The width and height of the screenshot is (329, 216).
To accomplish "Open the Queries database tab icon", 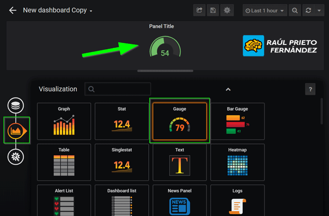I will click(x=16, y=105).
